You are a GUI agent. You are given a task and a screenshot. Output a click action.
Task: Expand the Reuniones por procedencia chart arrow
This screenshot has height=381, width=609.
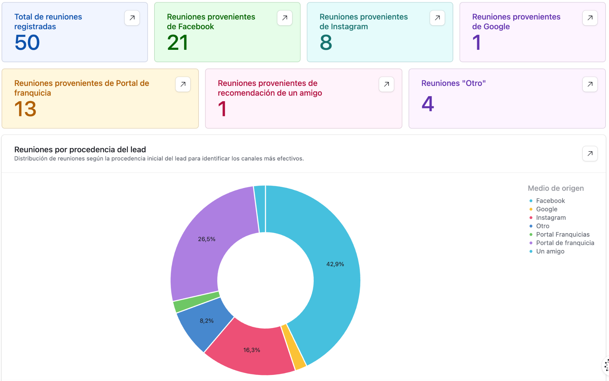coord(590,154)
